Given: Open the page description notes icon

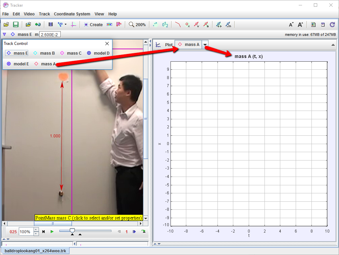Looking at the screenshot, I should click(x=313, y=24).
